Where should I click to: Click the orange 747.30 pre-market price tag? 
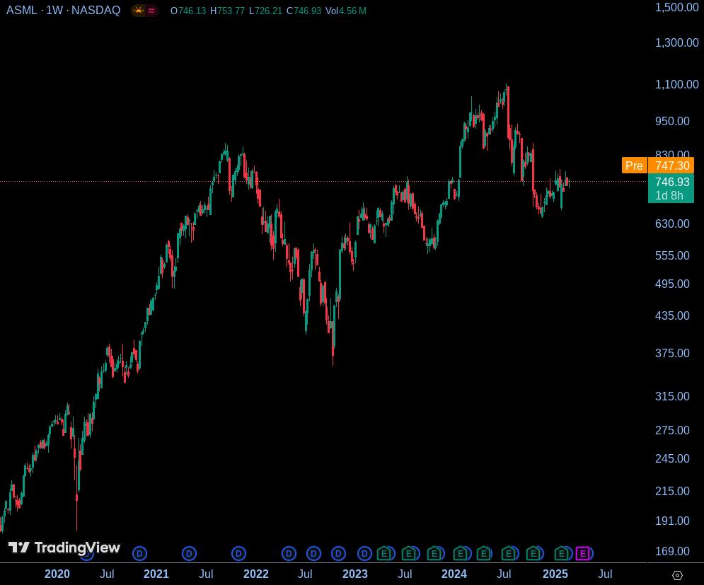coord(671,166)
